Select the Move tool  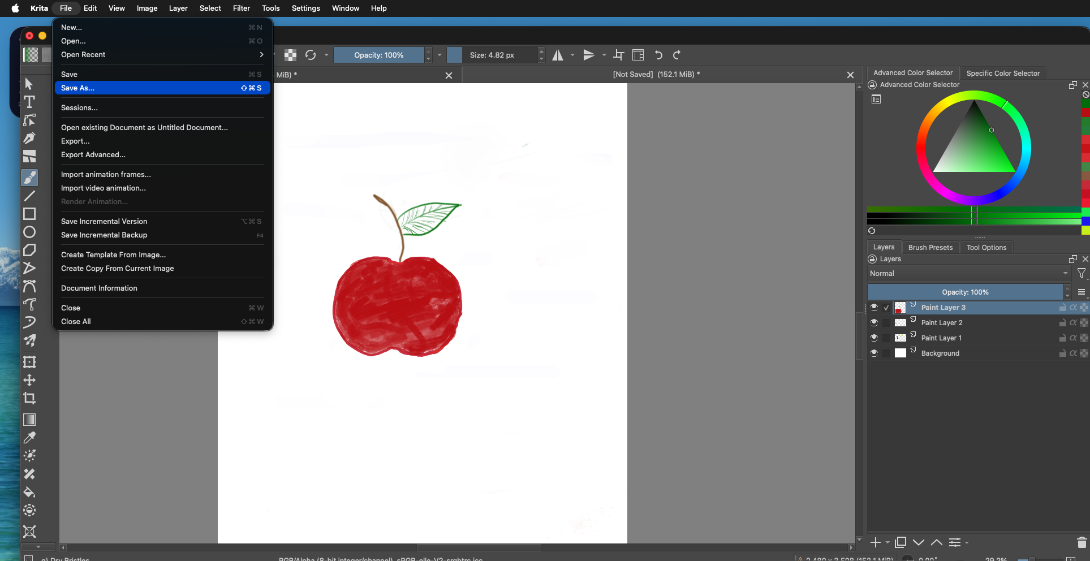pyautogui.click(x=29, y=380)
